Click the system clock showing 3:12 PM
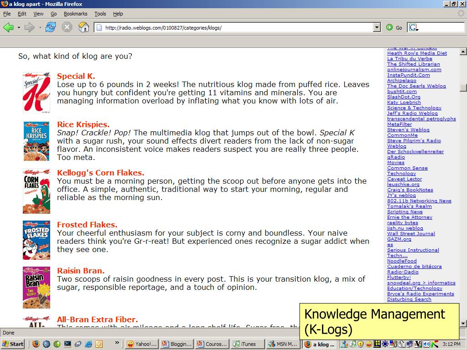The height and width of the screenshot is (350, 467). tap(451, 345)
